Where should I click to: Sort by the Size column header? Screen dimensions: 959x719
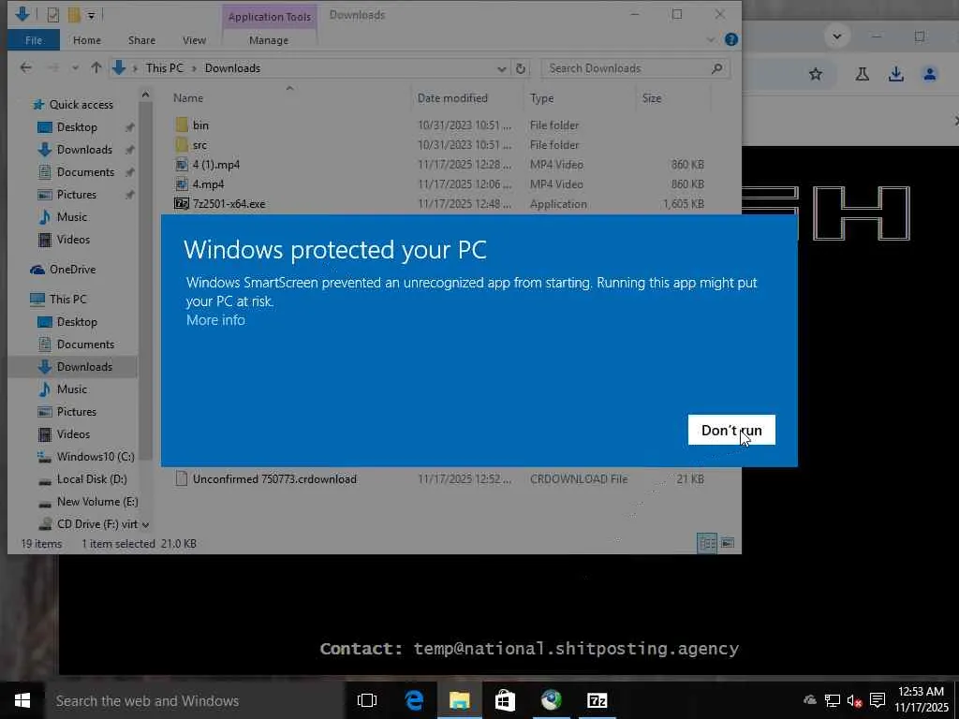(652, 97)
